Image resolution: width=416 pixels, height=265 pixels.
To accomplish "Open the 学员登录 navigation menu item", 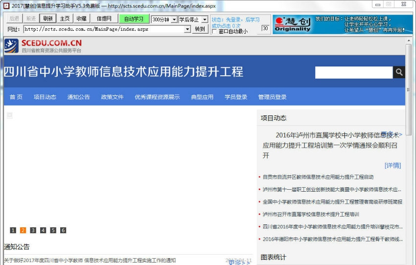I will point(236,97).
